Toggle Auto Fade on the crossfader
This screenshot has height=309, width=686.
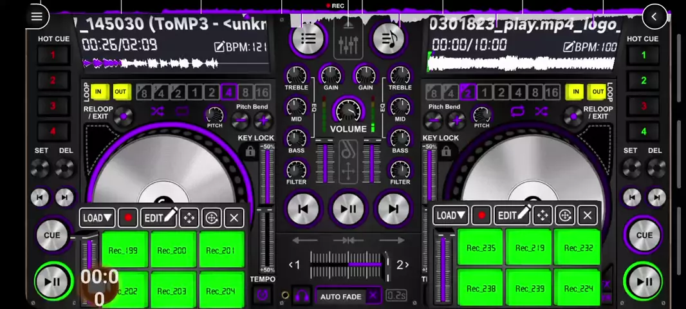[341, 296]
